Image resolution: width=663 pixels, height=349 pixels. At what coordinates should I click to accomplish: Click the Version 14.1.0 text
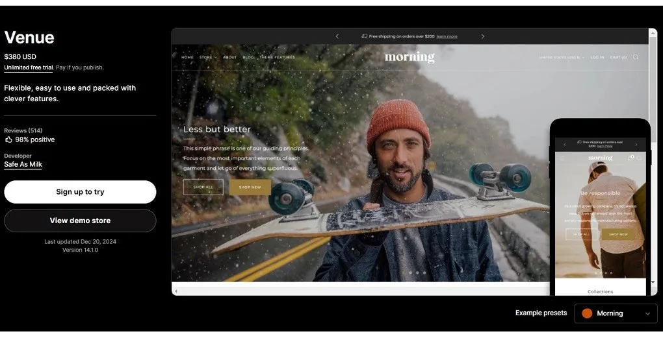(80, 250)
